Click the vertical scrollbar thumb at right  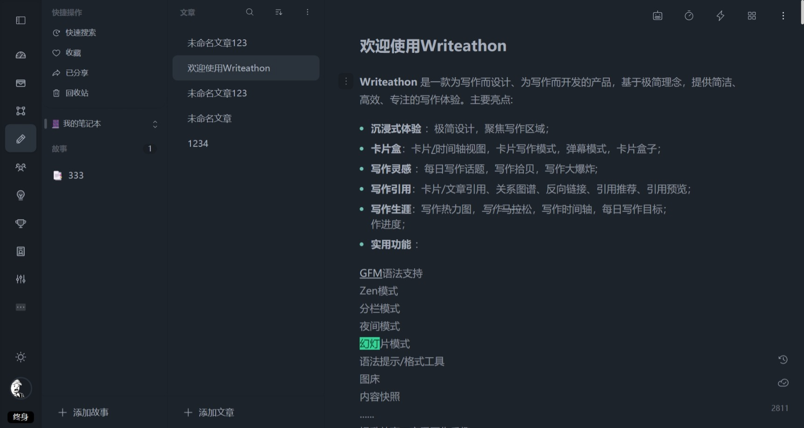coord(802,12)
